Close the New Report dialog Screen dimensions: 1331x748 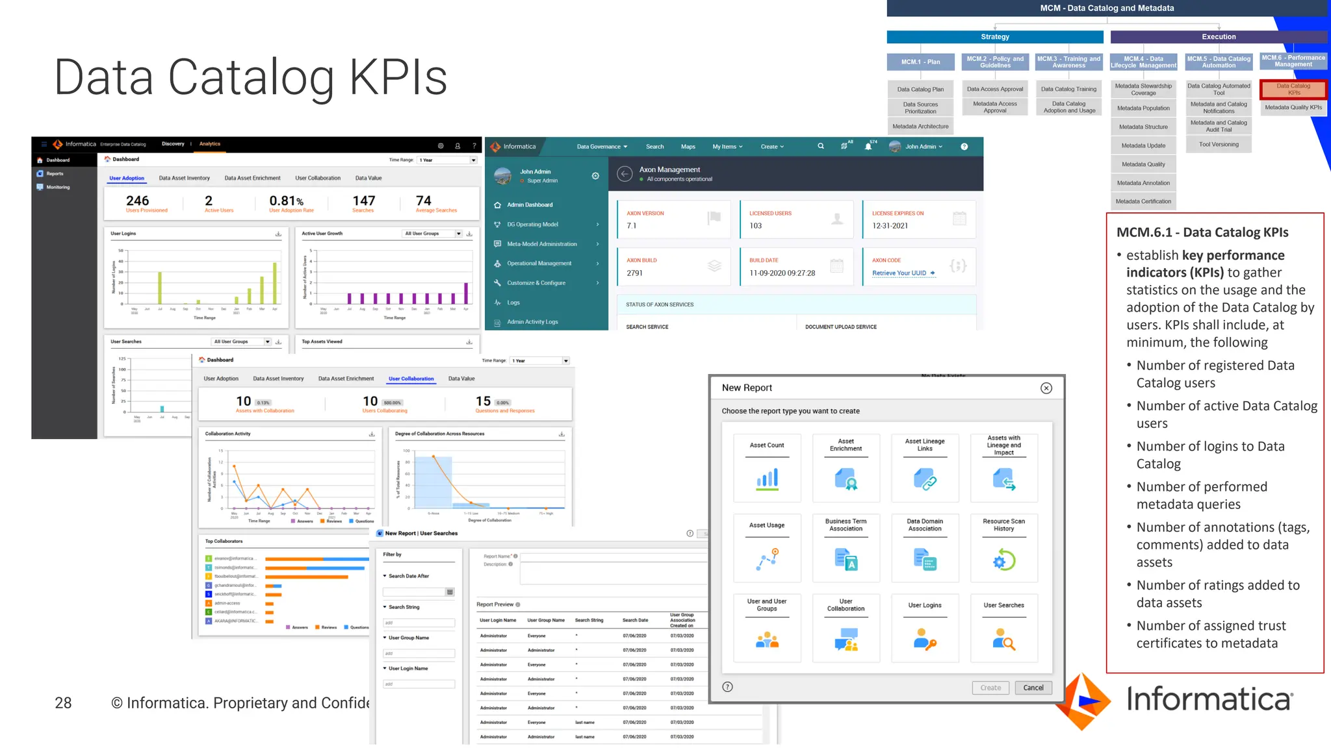coord(1046,388)
